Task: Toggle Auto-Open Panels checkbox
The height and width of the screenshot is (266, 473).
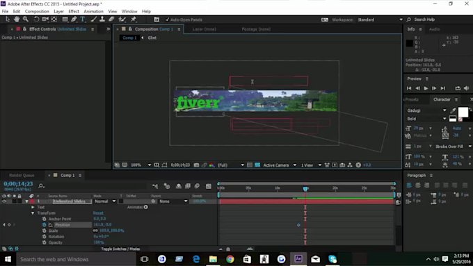Action: point(167,19)
